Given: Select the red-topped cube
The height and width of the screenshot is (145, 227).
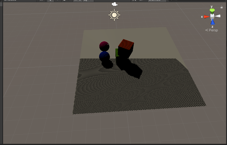Looking at the screenshot, I should 126,48.
